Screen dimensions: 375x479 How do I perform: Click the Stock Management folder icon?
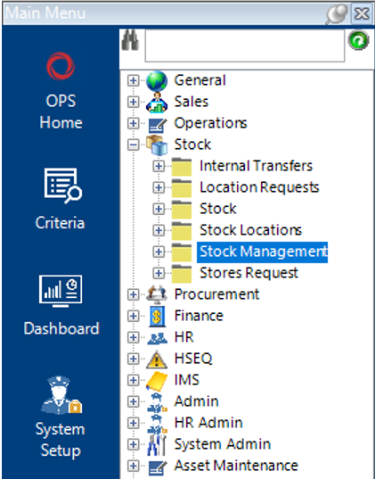click(182, 252)
